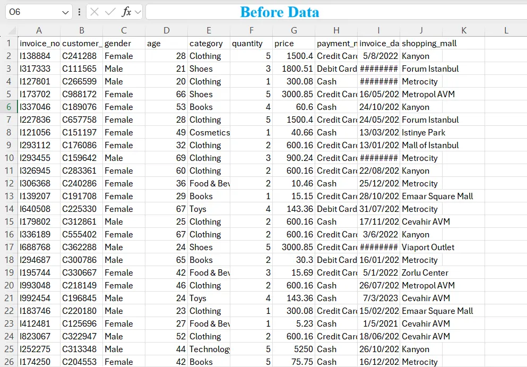The height and width of the screenshot is (367, 527).
Task: Select date cell 5/8/2022
Action: (378, 56)
